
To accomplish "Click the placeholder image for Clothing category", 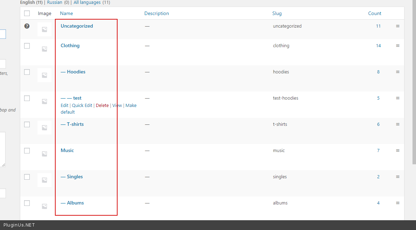I will click(x=44, y=49).
